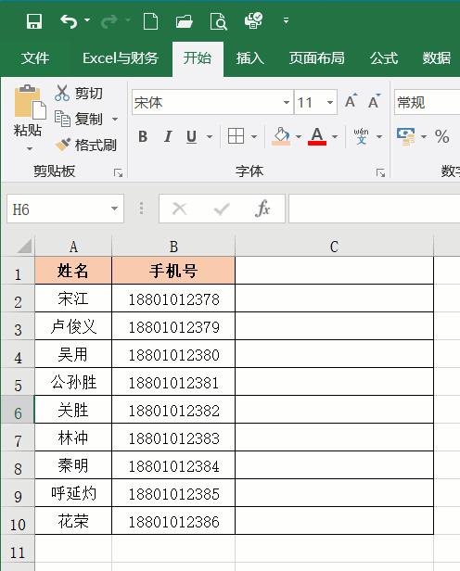Click the 剪切 scissors button
The width and height of the screenshot is (460, 571).
point(79,93)
